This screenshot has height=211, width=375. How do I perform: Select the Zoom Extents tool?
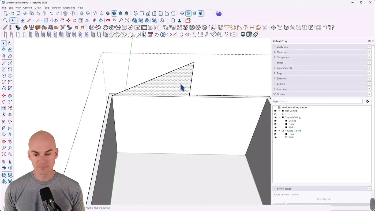pos(127,20)
